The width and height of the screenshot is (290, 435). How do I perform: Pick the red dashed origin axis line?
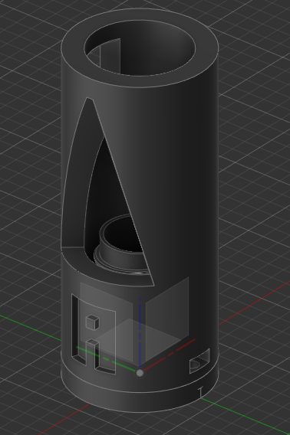tap(170, 355)
